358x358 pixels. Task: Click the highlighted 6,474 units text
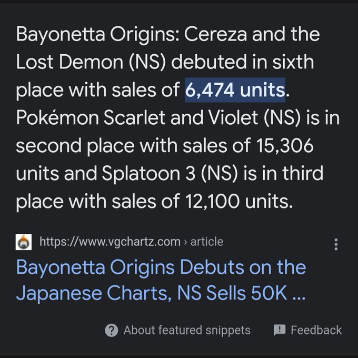click(x=235, y=90)
